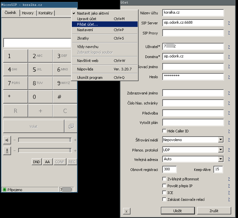This screenshot has height=218, width=238.
Task: Select Přidat účet from the menu
Action: 87,24
